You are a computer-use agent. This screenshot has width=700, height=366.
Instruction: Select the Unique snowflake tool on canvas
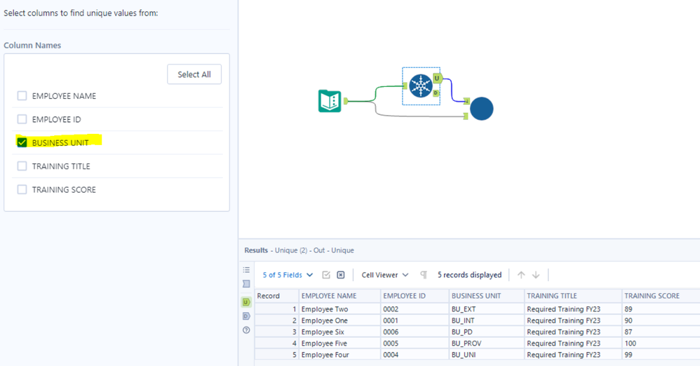[x=421, y=86]
